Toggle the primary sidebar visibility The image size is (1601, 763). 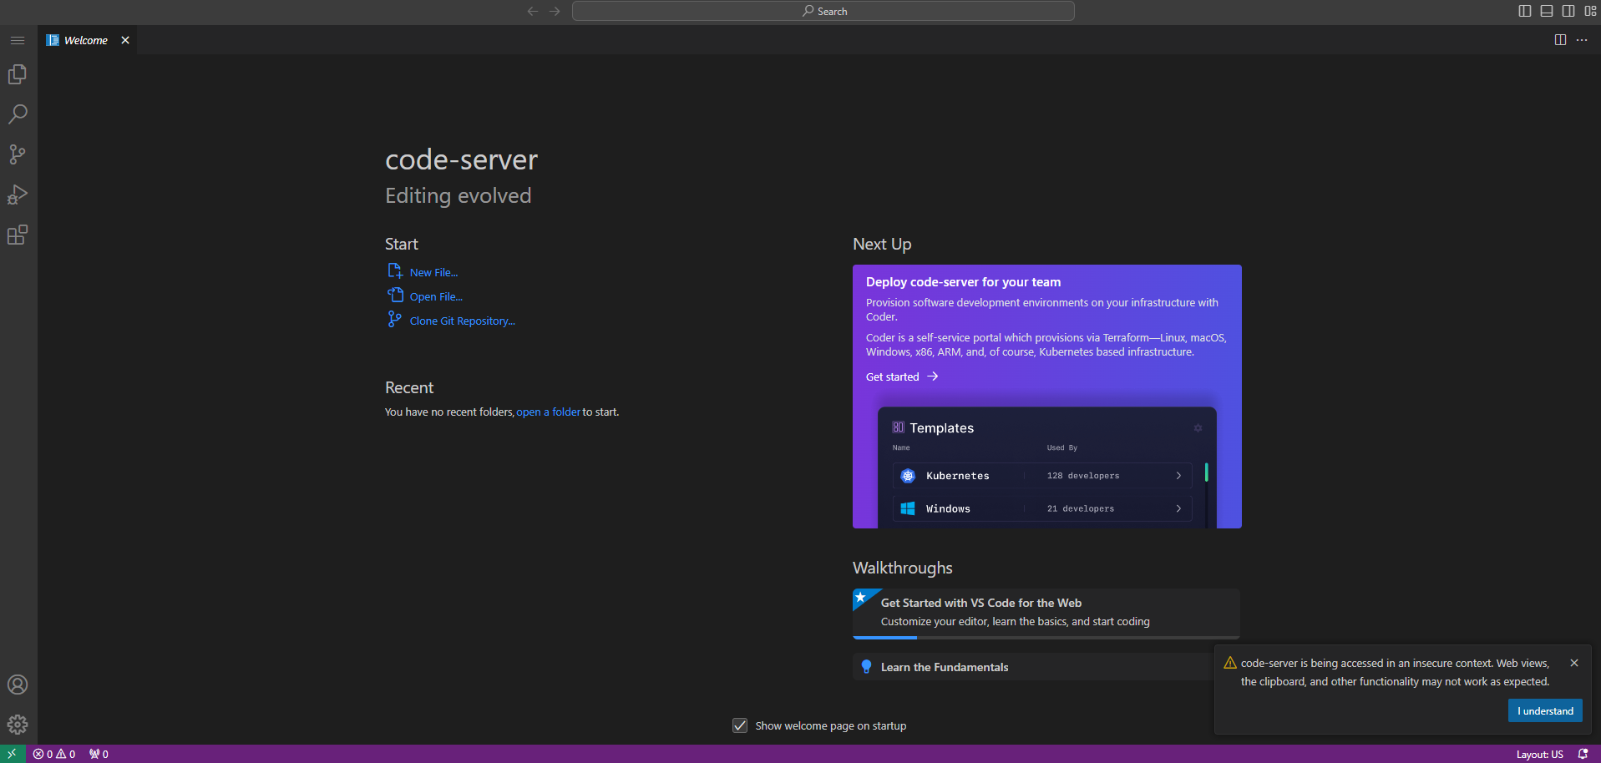coord(1525,11)
